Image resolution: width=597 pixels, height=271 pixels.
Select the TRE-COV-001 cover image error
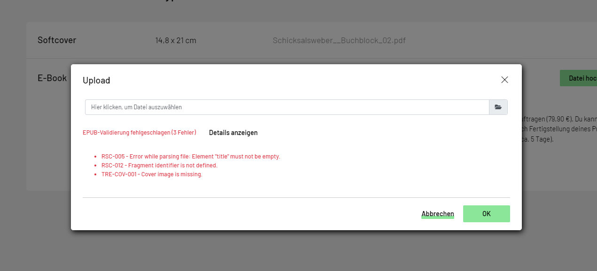coord(152,174)
